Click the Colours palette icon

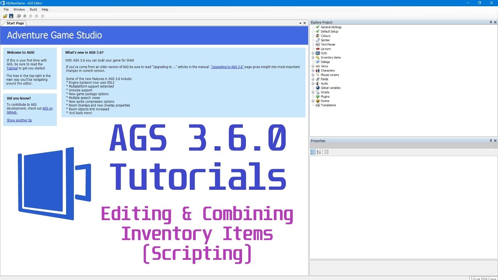pyautogui.click(x=317, y=36)
